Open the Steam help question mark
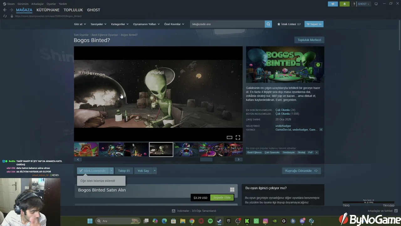The image size is (401, 226). point(354,4)
